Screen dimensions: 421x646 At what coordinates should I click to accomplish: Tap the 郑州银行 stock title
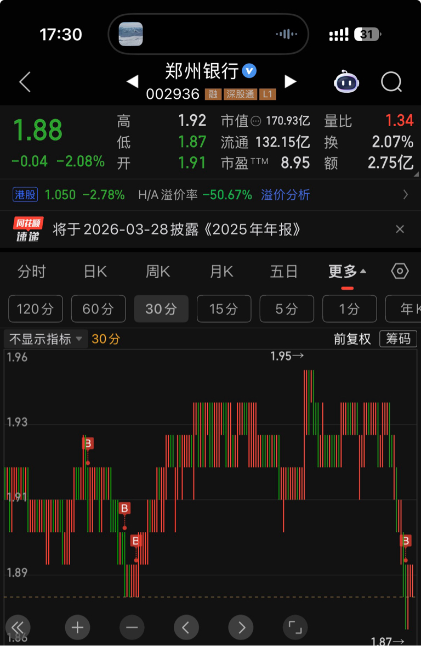pos(202,71)
